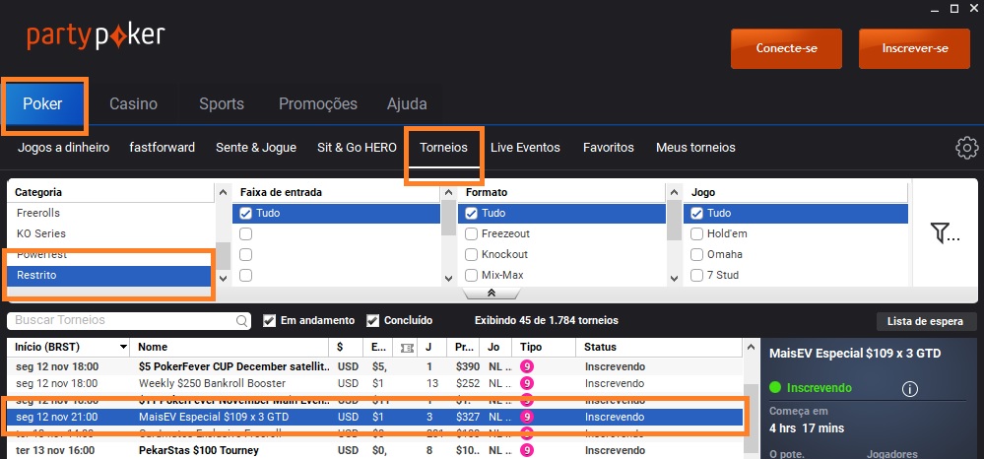Check the Hold'em game filter

point(696,233)
